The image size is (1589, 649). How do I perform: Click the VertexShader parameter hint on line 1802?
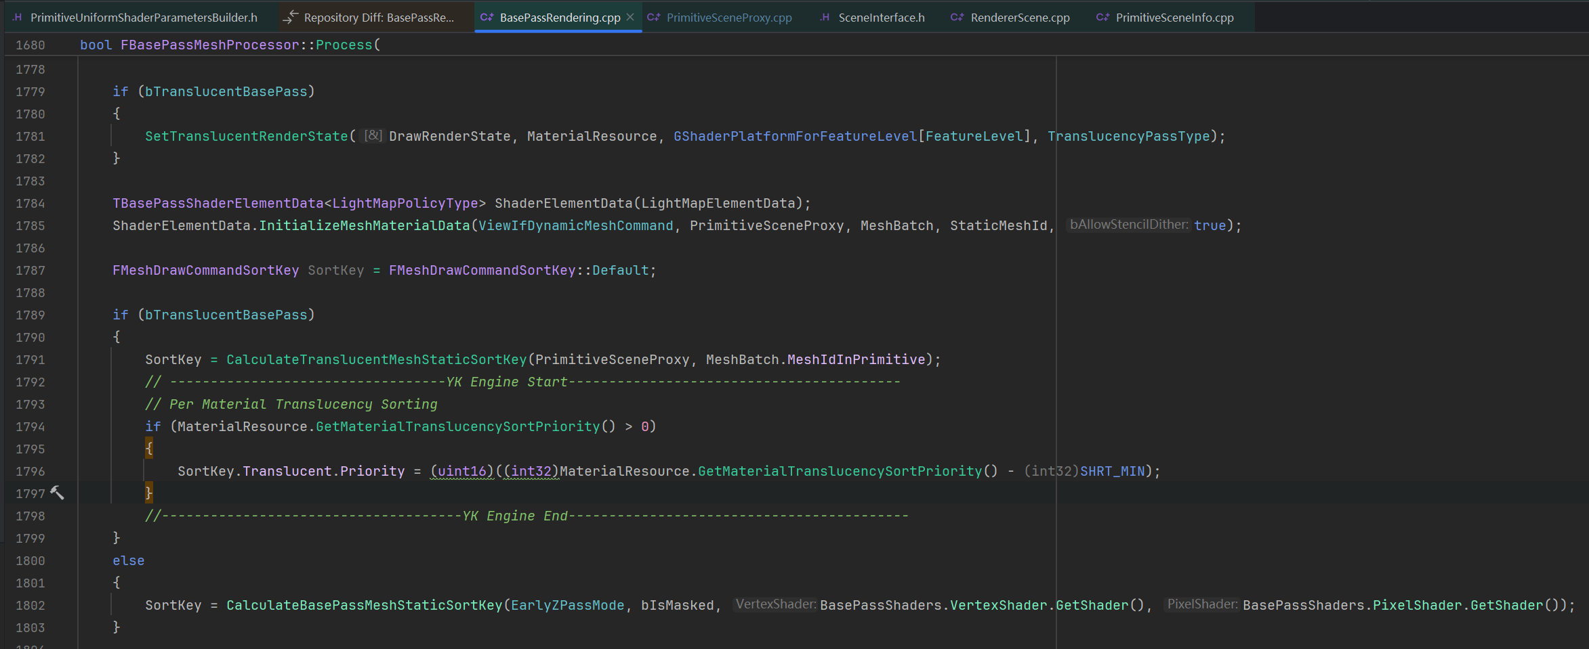(x=776, y=604)
